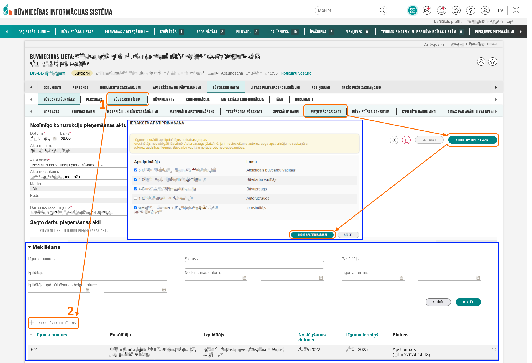Image resolution: width=532 pixels, height=363 pixels.
Task: Click the Meklēt search button
Action: pos(468,302)
